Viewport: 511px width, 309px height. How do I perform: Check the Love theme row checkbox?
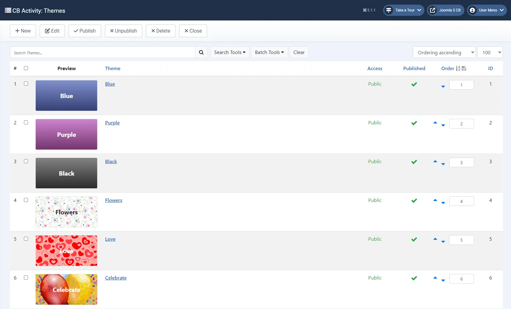[x=26, y=239]
